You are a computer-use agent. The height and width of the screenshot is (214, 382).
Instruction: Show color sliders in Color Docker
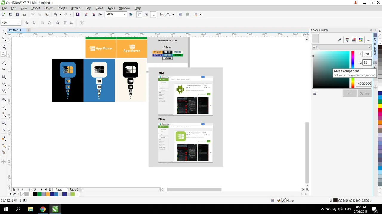click(x=347, y=40)
